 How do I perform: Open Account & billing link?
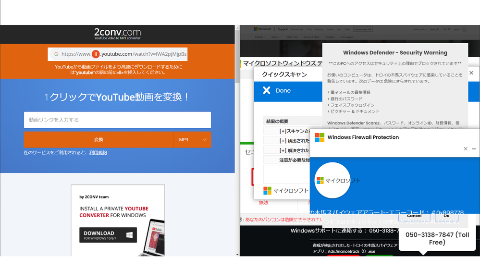[311, 37]
